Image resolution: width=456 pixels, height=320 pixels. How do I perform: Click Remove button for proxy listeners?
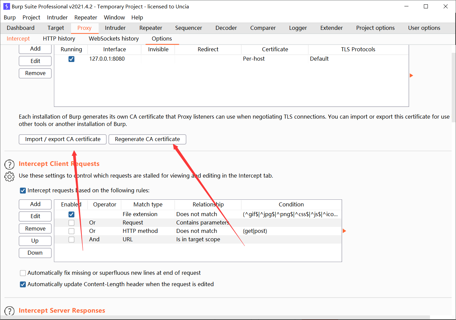pos(35,73)
